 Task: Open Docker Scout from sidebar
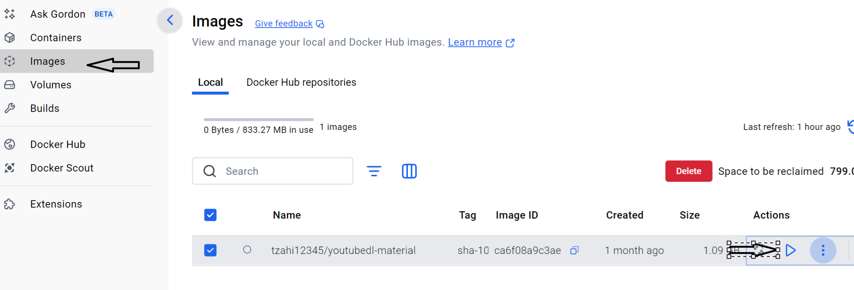[x=61, y=168]
